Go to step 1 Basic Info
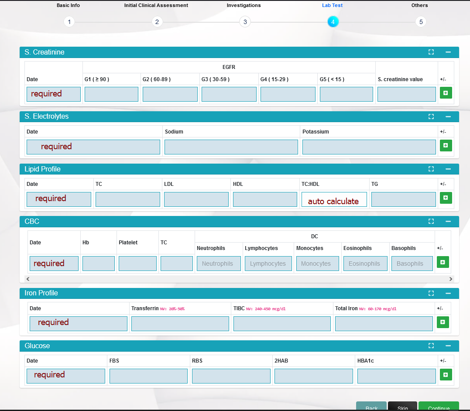 (69, 22)
